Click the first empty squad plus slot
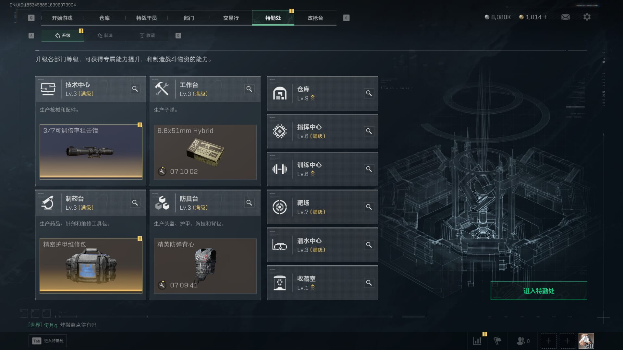Screen dimensions: 623x350 pyautogui.click(x=548, y=341)
